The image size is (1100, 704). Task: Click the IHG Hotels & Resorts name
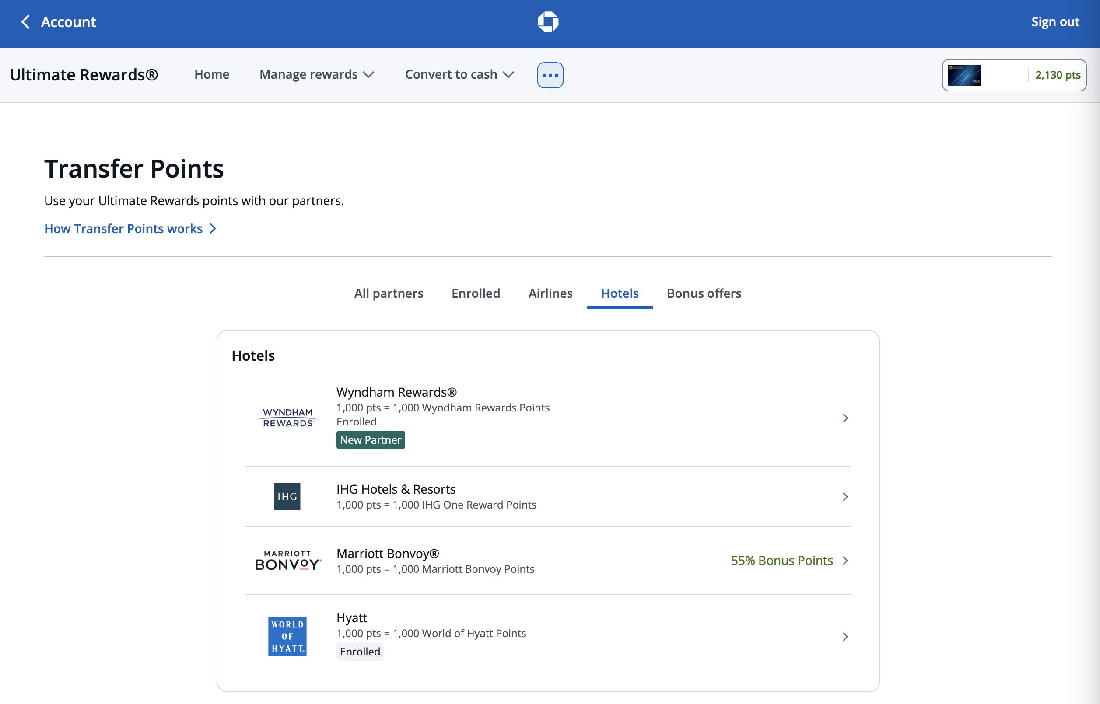pos(396,489)
